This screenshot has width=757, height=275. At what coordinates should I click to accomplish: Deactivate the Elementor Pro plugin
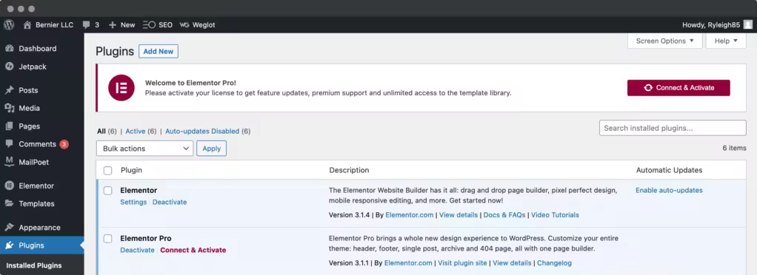[x=138, y=250]
